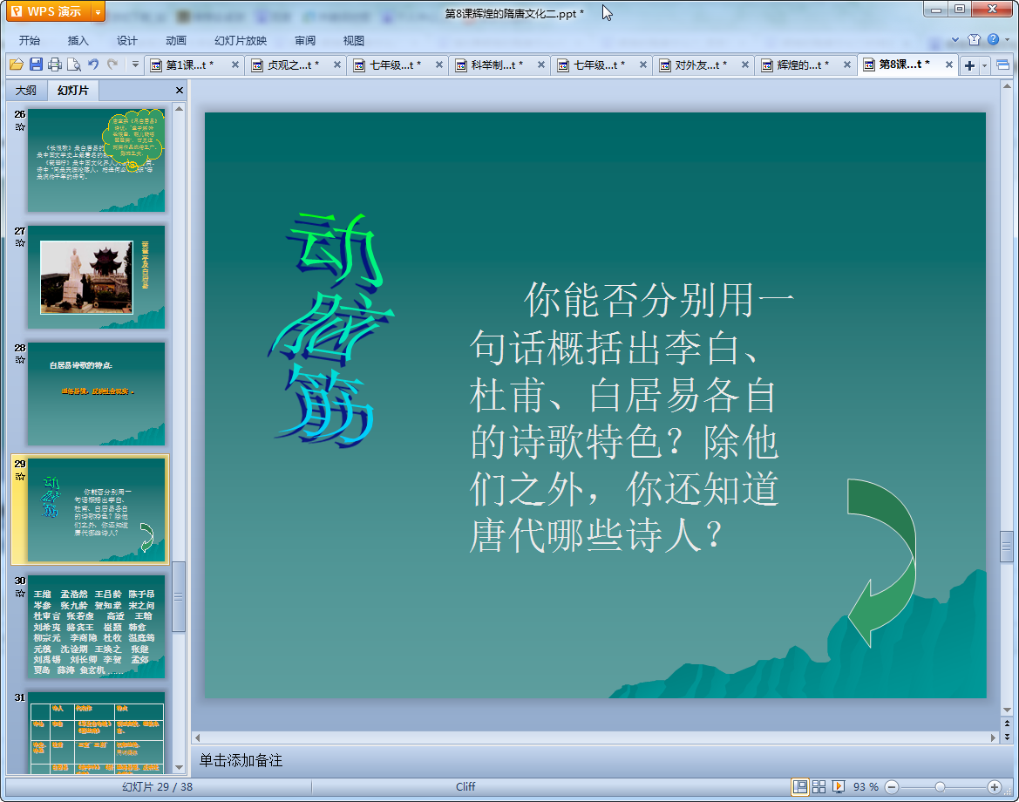Screen dimensions: 1019x802
Task: Click the Print icon in toolbar
Action: pos(55,65)
